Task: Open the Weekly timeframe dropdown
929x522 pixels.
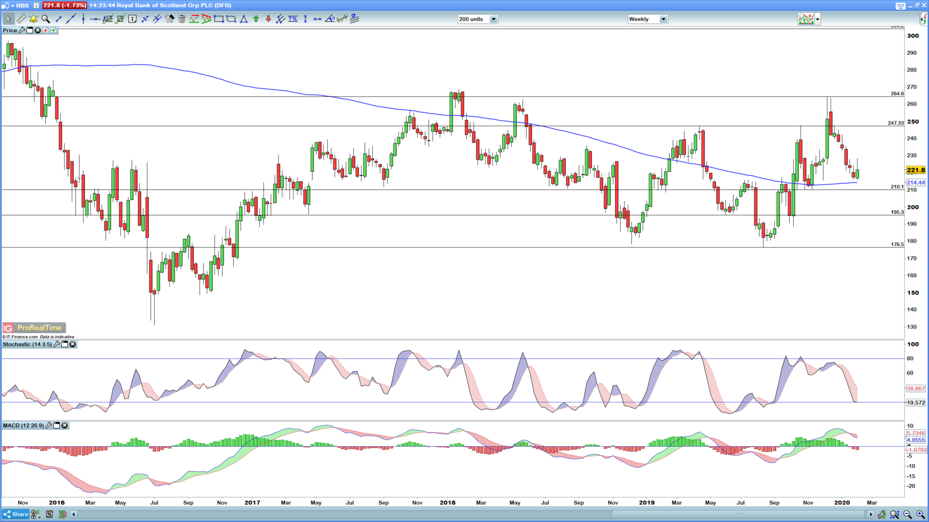Action: [663, 19]
